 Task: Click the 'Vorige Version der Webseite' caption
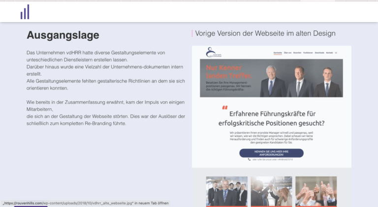pyautogui.click(x=265, y=34)
